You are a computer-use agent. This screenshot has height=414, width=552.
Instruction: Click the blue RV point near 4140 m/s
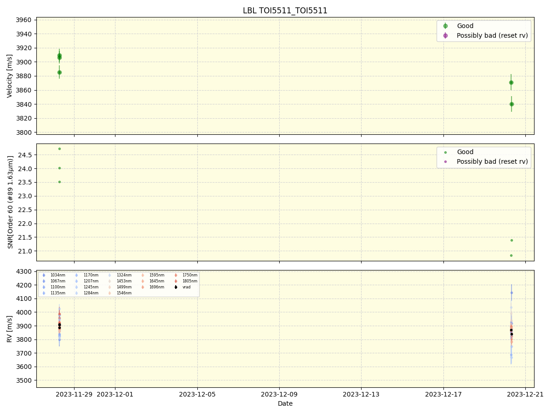click(512, 293)
